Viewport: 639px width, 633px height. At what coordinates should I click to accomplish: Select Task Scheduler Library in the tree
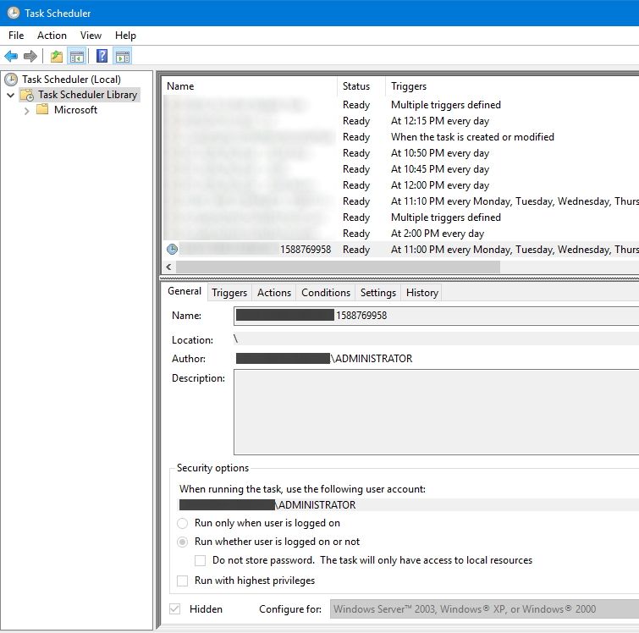(87, 95)
